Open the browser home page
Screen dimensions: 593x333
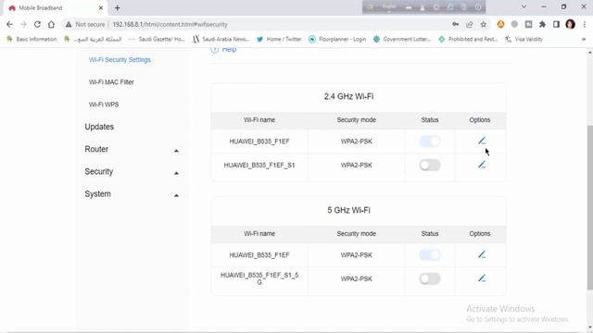pos(51,24)
